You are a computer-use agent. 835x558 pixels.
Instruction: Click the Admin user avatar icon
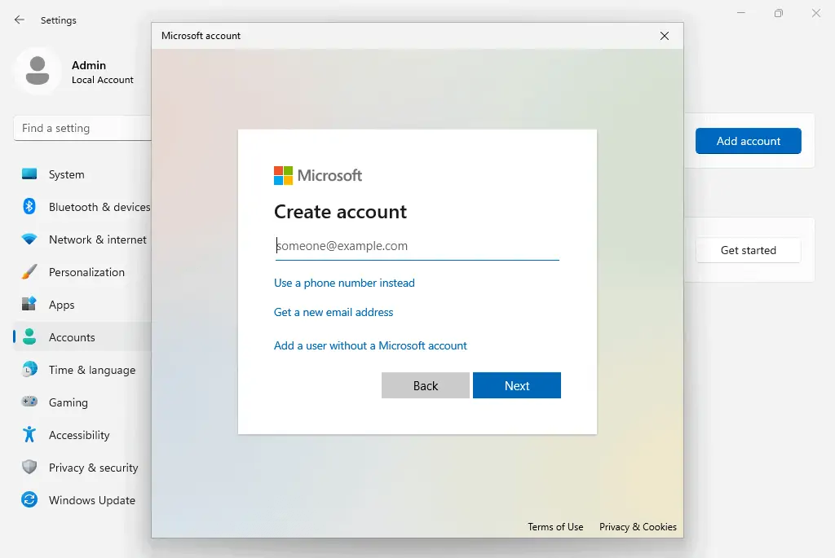[38, 71]
